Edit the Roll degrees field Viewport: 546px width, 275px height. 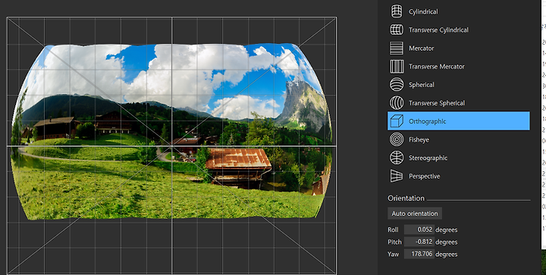point(419,230)
